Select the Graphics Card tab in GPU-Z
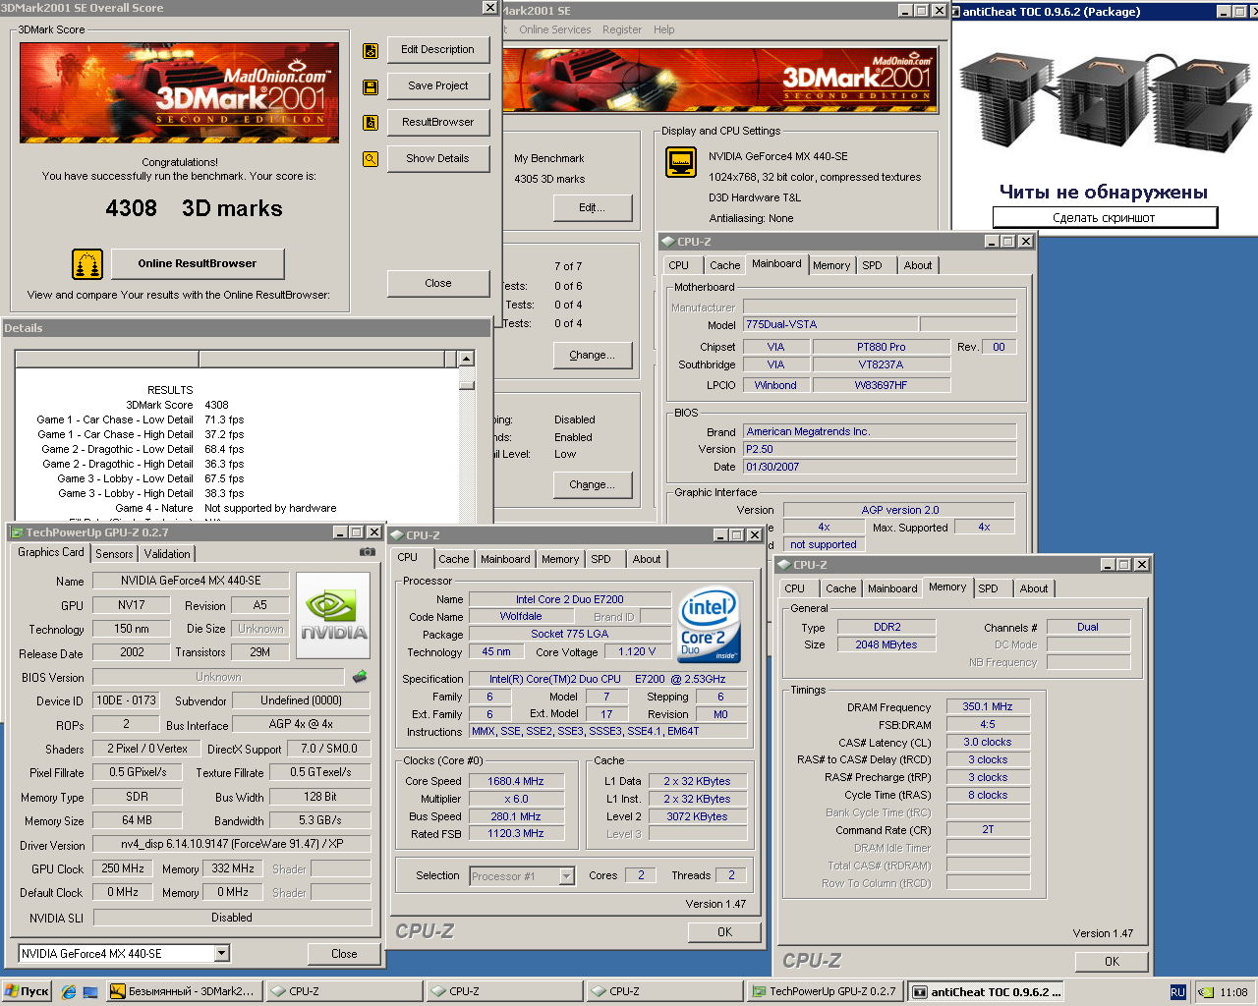 point(51,552)
